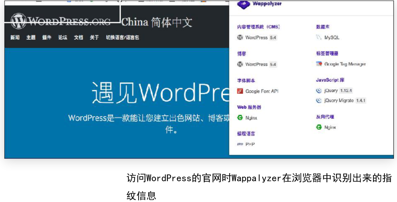Open the 新闻 navigation menu item

(15, 37)
